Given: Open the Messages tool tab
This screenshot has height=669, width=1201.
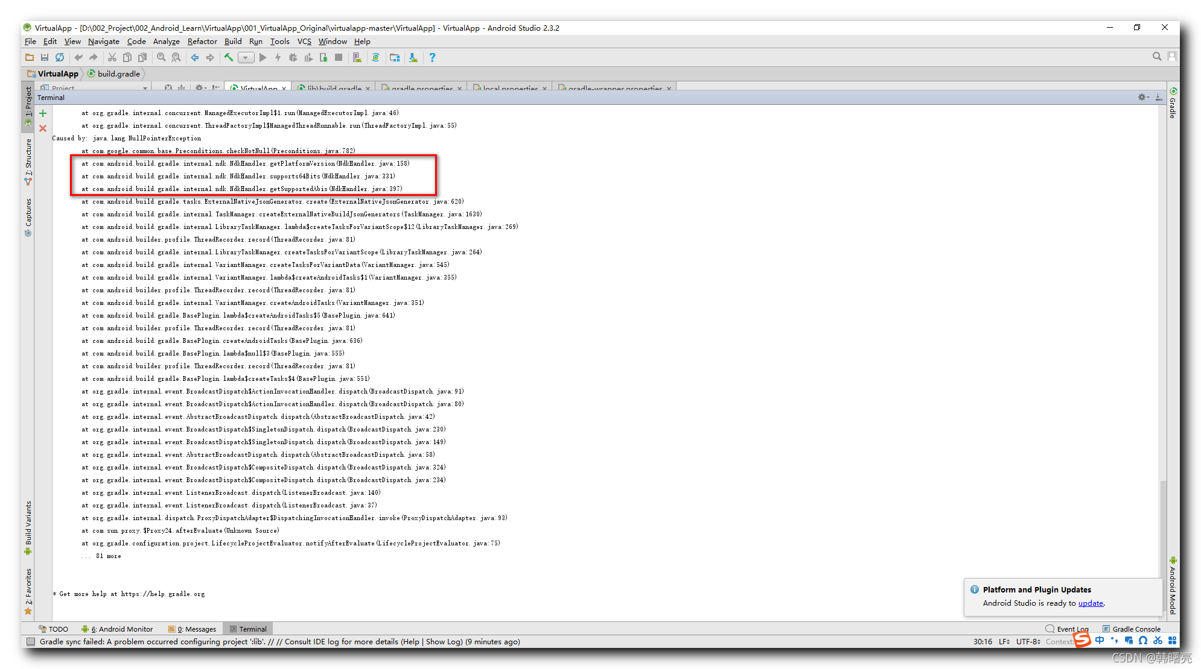Looking at the screenshot, I should pos(192,629).
